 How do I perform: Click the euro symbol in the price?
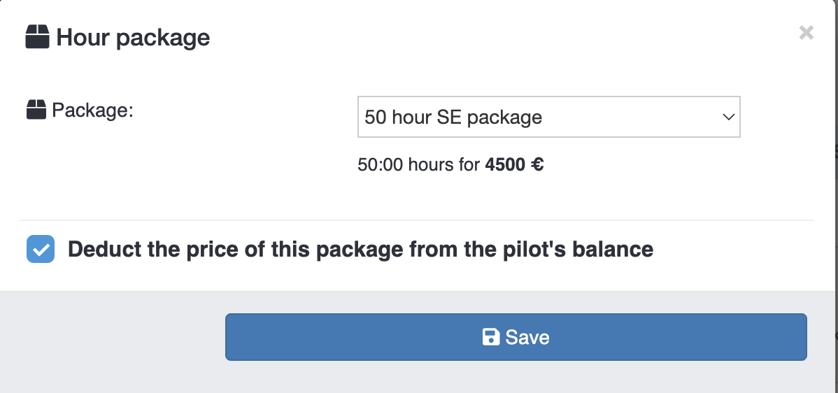537,166
